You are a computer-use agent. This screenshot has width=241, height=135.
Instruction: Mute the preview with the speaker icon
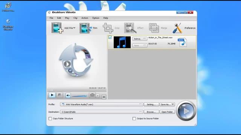pos(68,96)
